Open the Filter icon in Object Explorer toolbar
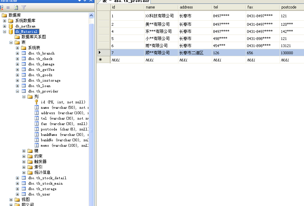This screenshot has height=206, width=304. 24,8
